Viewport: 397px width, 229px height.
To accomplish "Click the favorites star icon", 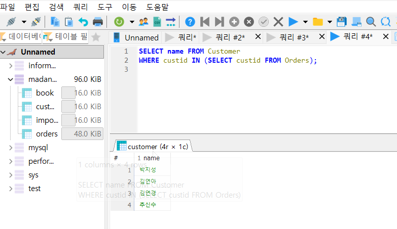I will (x=96, y=37).
